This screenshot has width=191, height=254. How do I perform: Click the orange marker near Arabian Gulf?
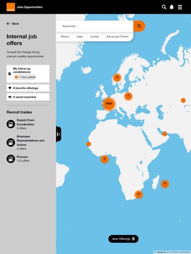point(164,134)
